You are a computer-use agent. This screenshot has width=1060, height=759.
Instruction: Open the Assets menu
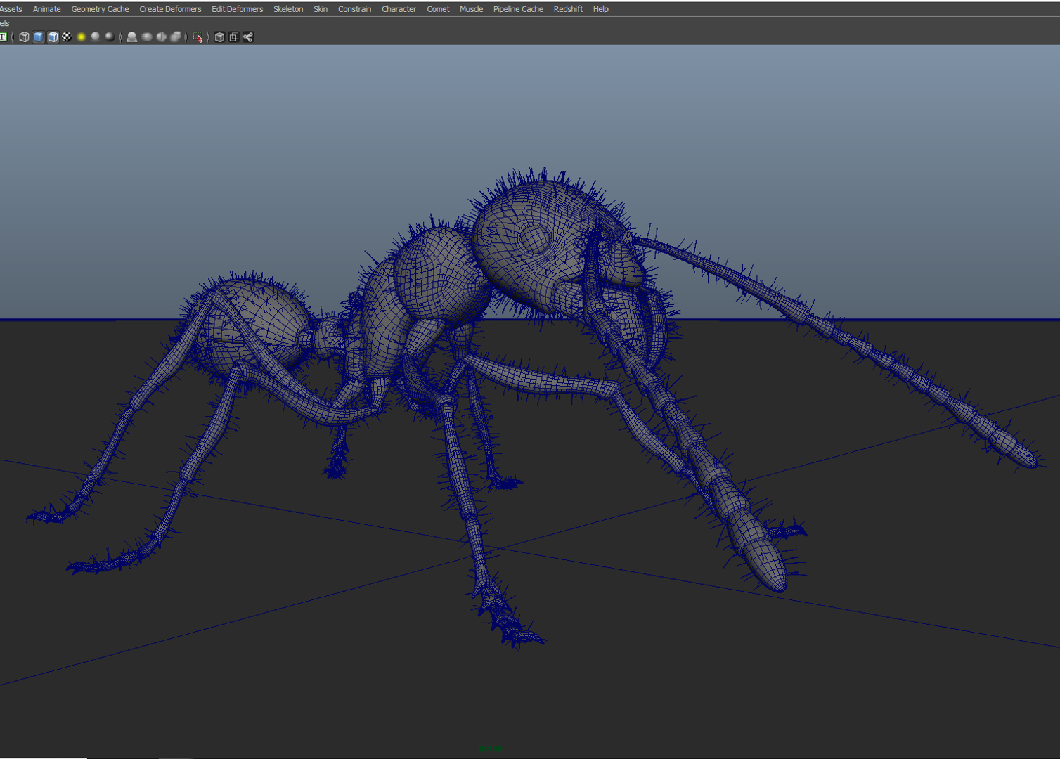click(11, 9)
